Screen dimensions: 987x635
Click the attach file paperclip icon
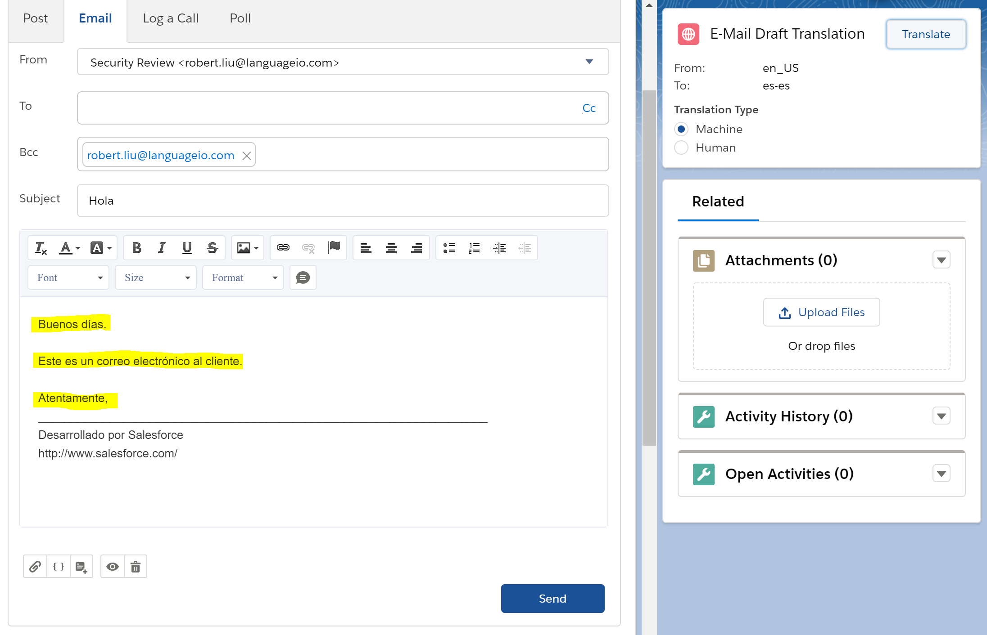[x=35, y=567]
